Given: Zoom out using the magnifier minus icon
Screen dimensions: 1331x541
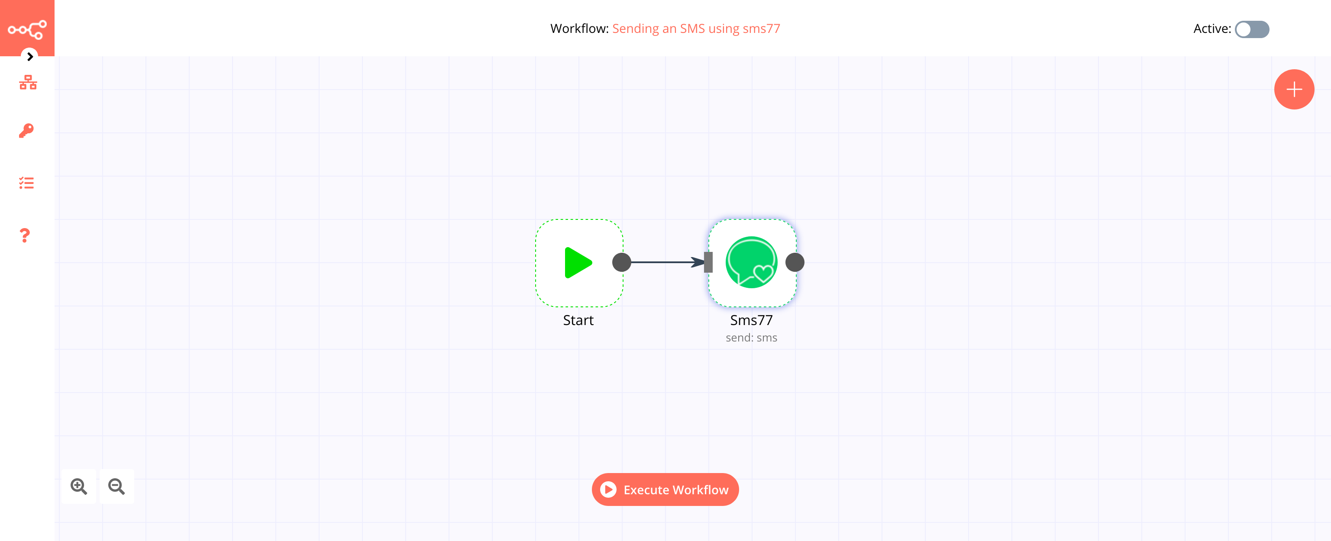Looking at the screenshot, I should [x=116, y=486].
